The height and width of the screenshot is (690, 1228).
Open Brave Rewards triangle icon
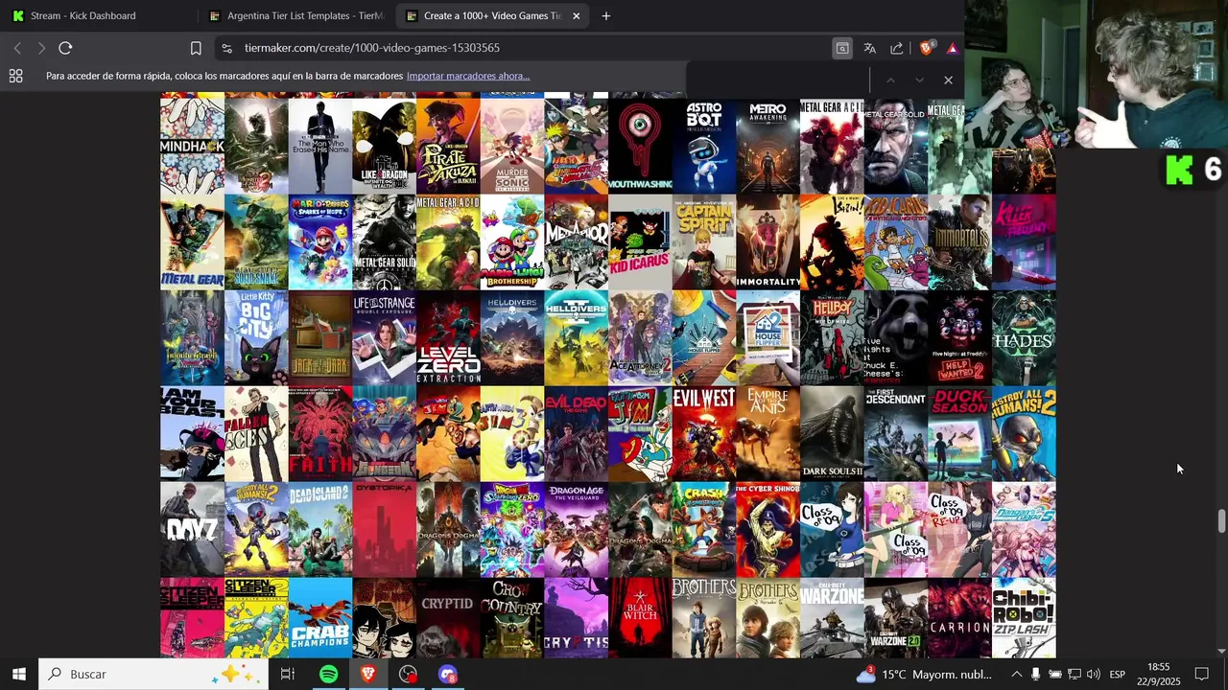click(952, 48)
